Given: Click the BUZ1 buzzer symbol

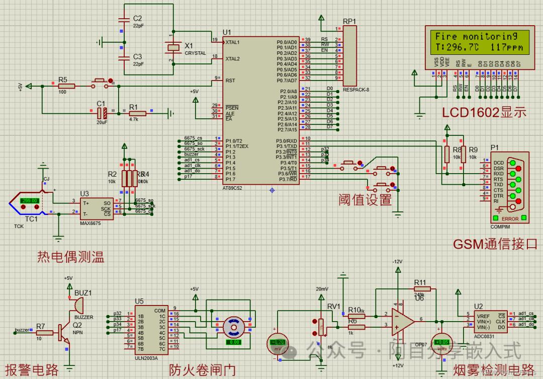Looking at the screenshot, I should pyautogui.click(x=78, y=306).
